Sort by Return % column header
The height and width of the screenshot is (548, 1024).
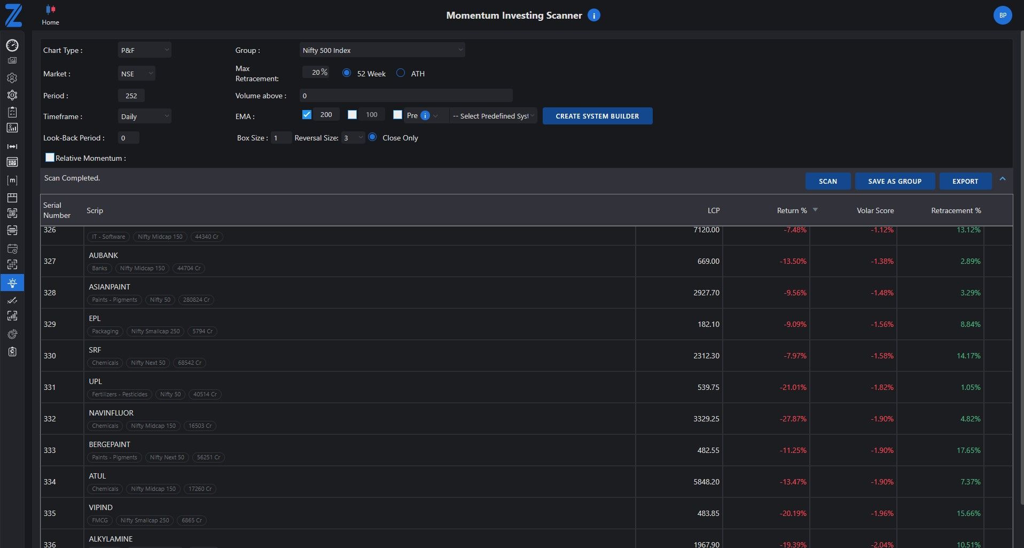click(x=792, y=210)
